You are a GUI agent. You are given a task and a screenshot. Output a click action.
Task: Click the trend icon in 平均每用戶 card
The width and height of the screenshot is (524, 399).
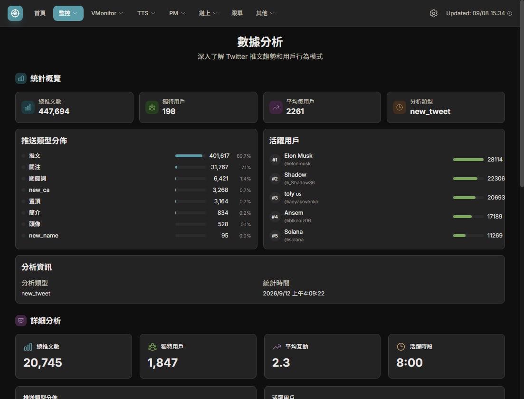click(276, 107)
